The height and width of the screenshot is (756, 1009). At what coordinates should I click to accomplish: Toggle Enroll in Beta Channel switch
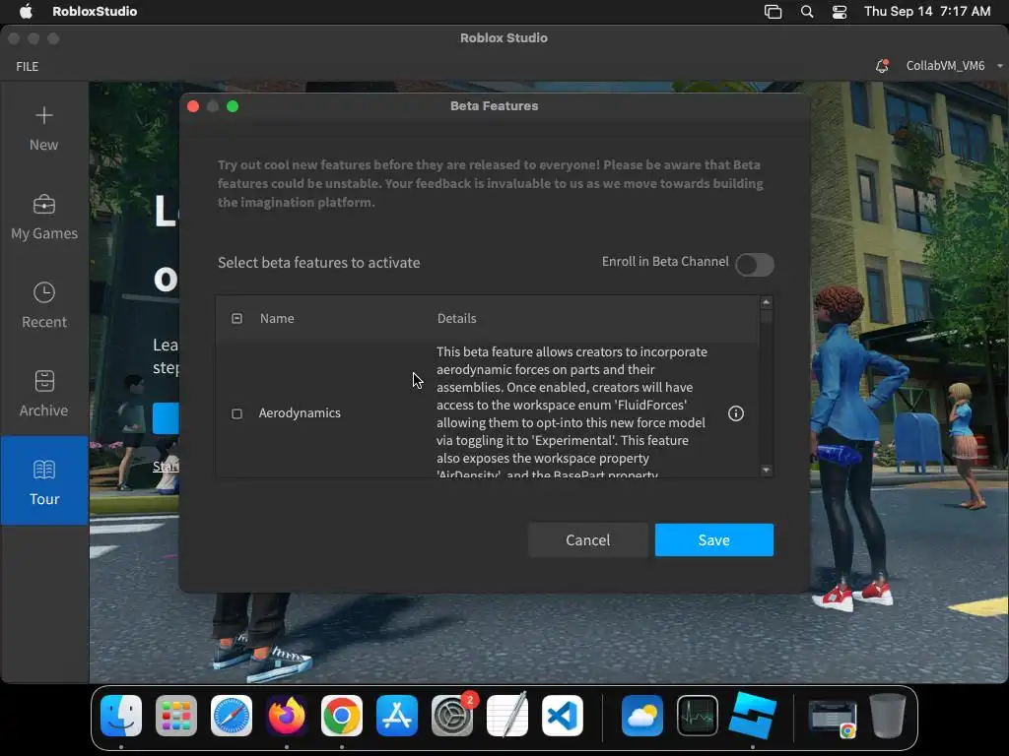coord(754,264)
